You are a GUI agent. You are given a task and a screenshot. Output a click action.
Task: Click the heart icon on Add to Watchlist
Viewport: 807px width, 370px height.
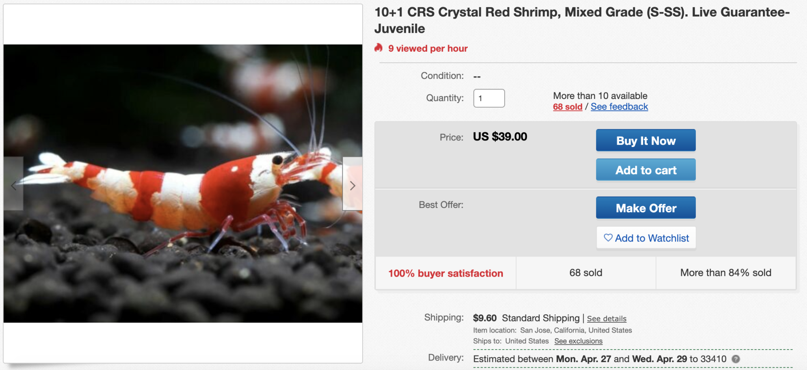point(608,238)
